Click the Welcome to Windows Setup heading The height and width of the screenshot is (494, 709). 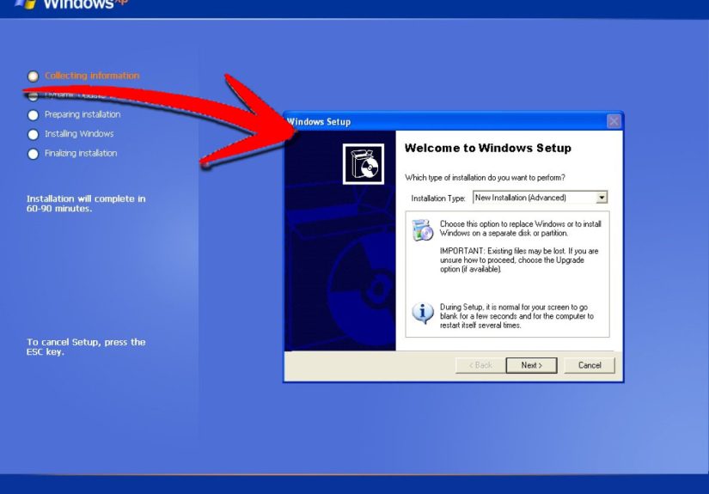tap(488, 148)
